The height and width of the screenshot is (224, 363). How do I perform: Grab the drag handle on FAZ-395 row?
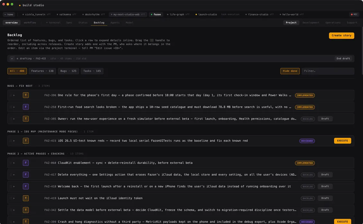click(x=10, y=119)
